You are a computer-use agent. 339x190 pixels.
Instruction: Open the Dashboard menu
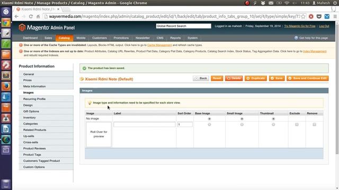pos(30,38)
